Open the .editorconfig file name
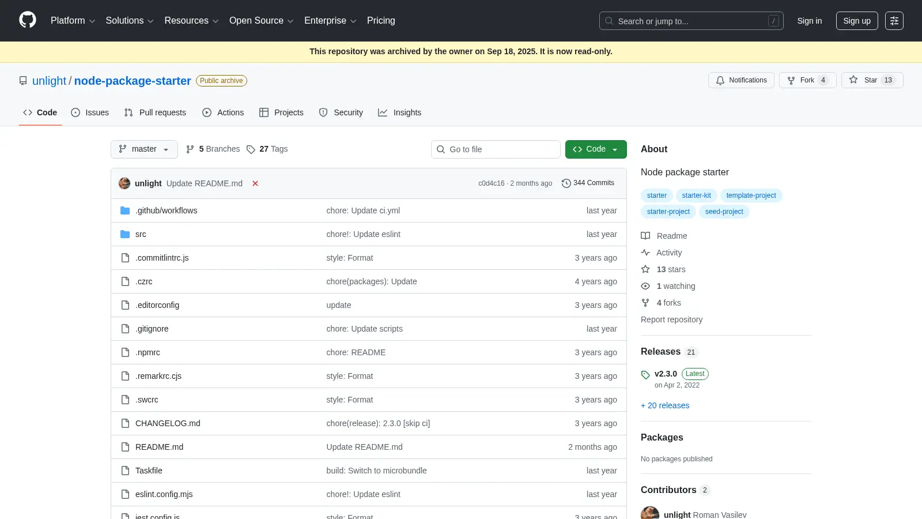 tap(157, 305)
